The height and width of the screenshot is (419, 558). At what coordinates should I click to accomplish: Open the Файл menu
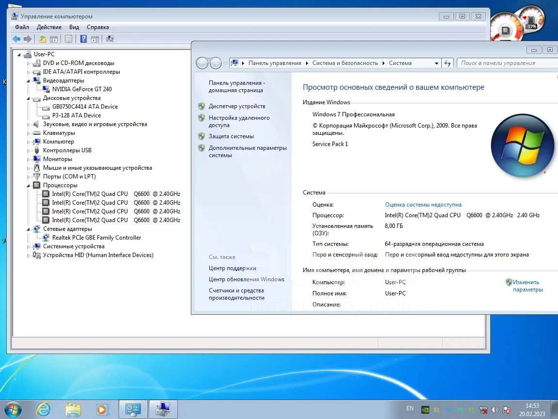[22, 27]
